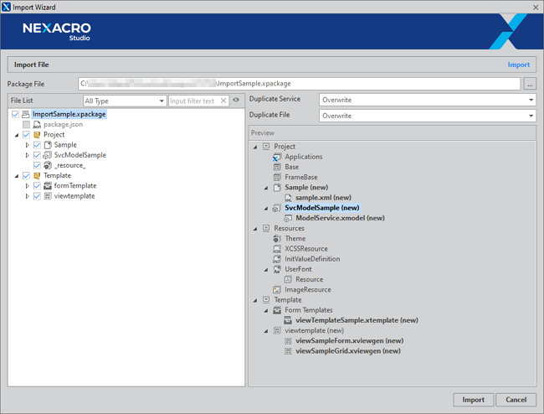Uncheck the formTemplate checkbox
The image size is (544, 414).
[x=37, y=186]
